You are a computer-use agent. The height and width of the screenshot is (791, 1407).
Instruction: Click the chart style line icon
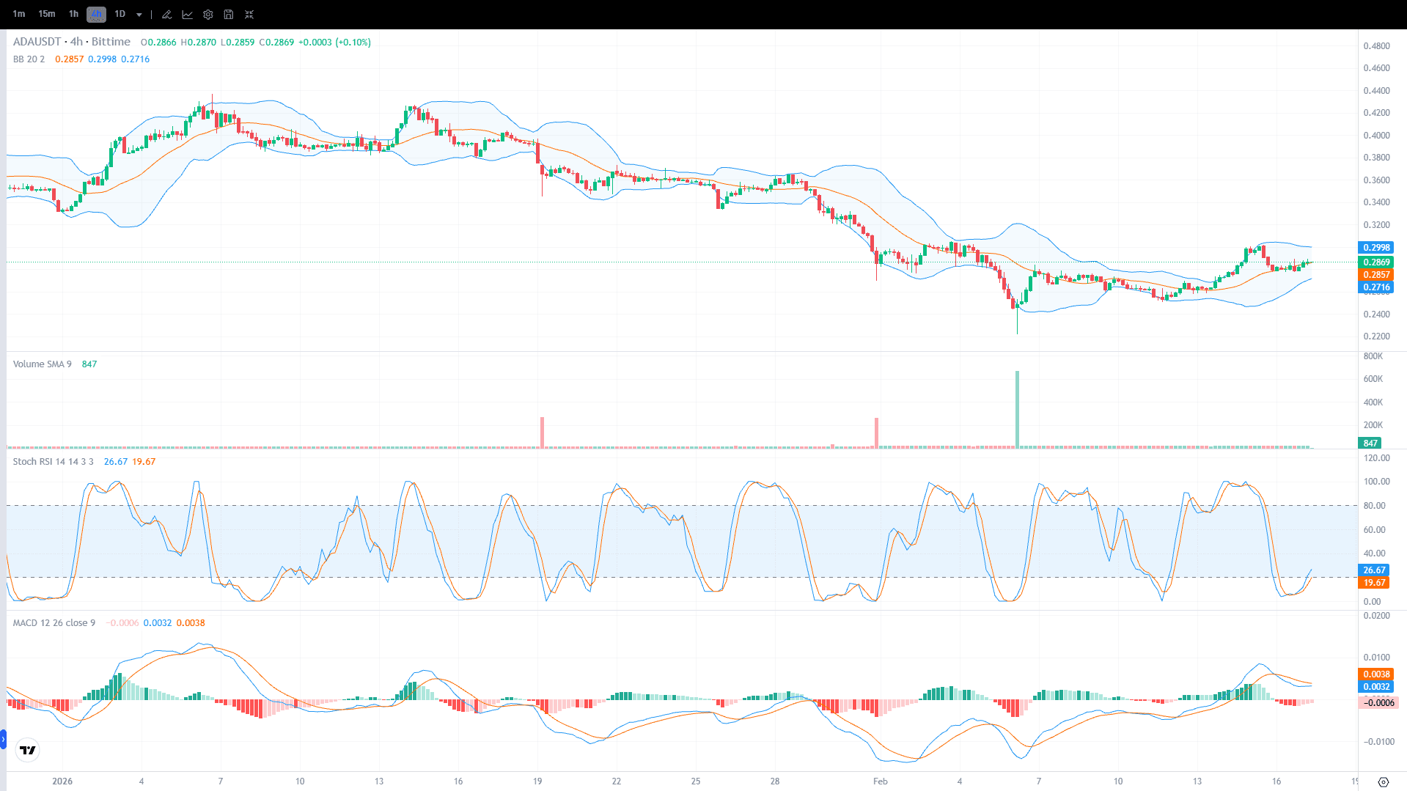click(187, 14)
